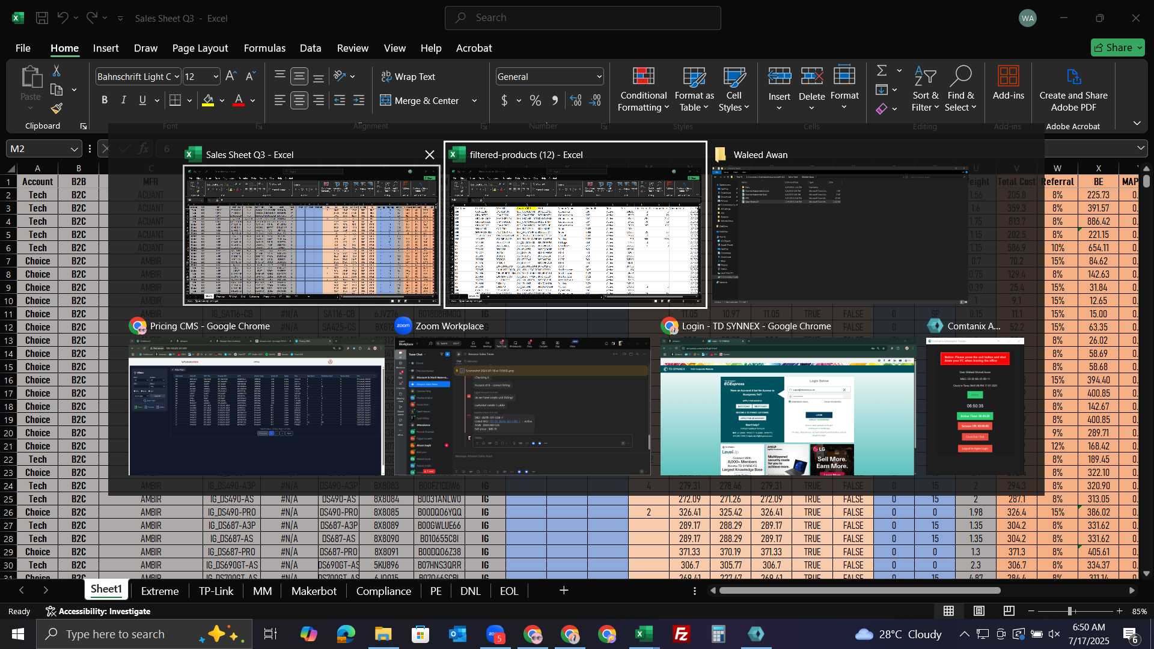Open Add-ins from the ribbon
This screenshot has width=1154, height=649.
(1008, 83)
